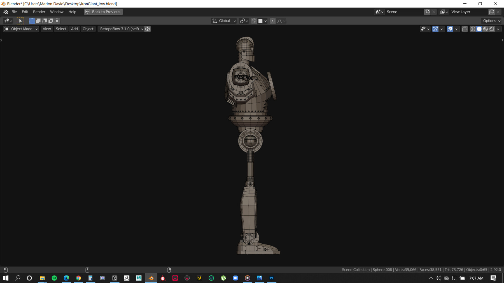Toggle proportional editing in the header
This screenshot has width=504, height=283.
pyautogui.click(x=272, y=21)
